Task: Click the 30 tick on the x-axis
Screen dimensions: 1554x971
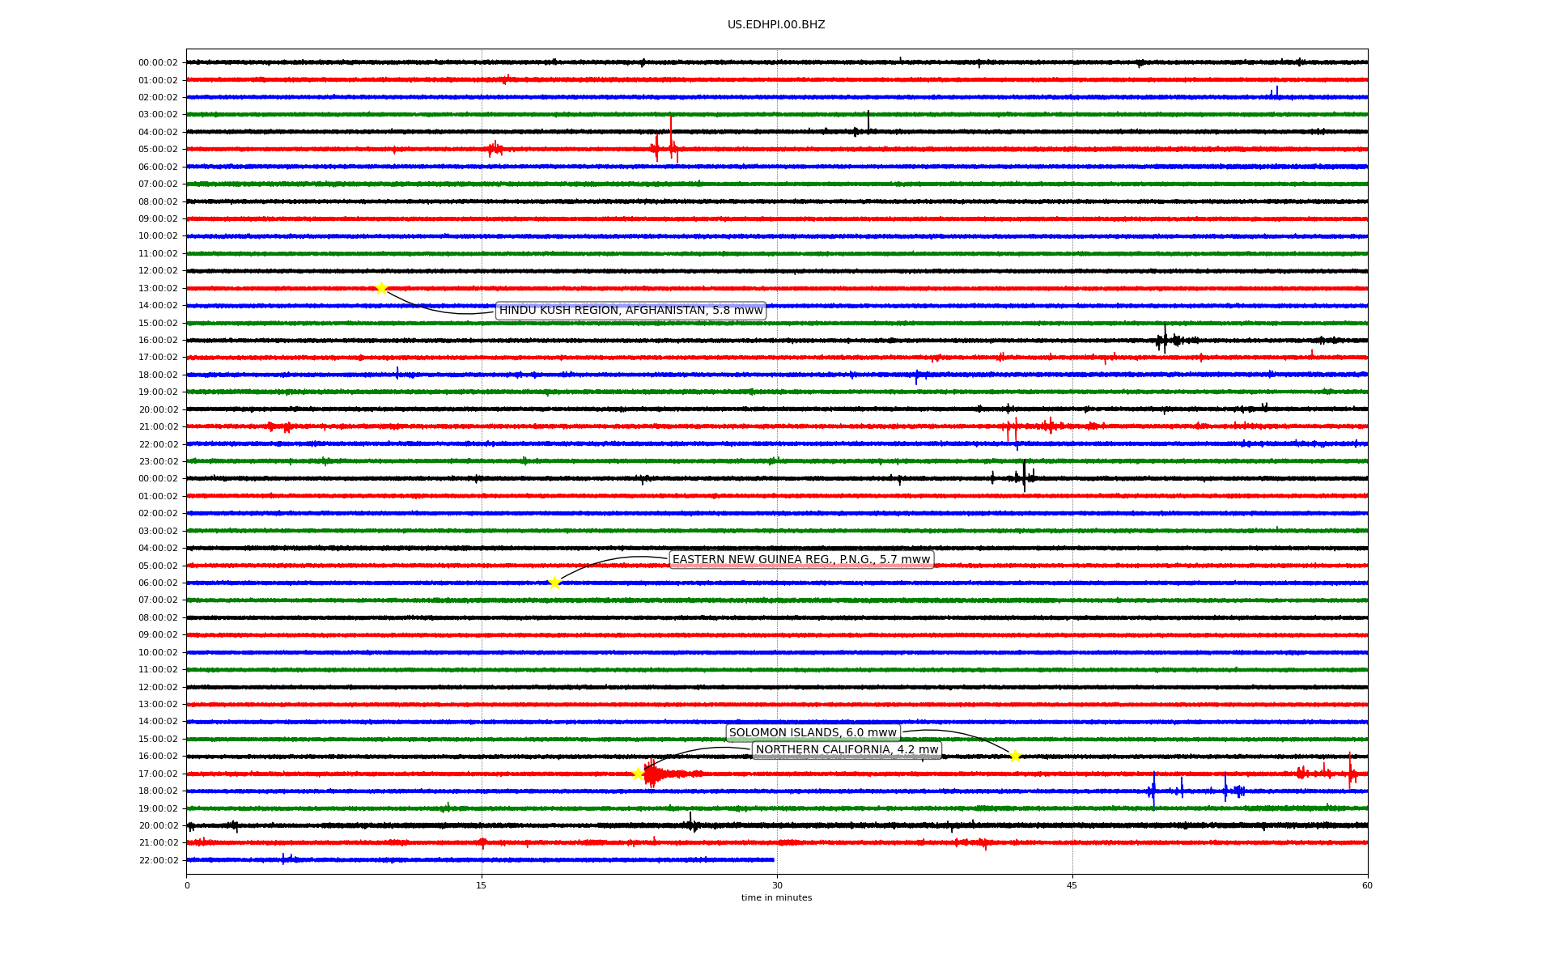Action: pyautogui.click(x=777, y=885)
